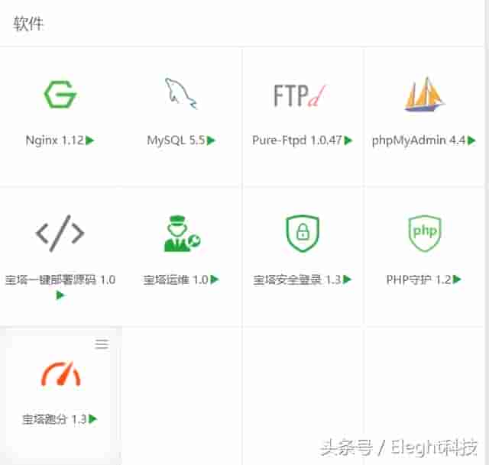Image resolution: width=489 pixels, height=465 pixels.
Task: Click the 宝塔跑分 1.3 label
Action: click(54, 419)
